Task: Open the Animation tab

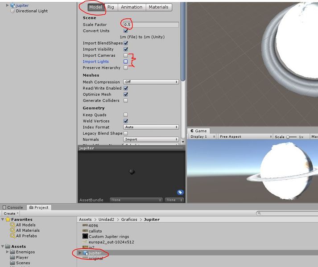Action: point(132,7)
